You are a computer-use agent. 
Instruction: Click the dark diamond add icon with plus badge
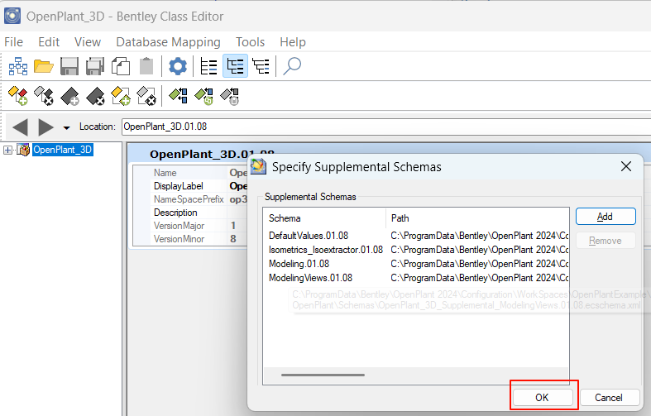[69, 96]
